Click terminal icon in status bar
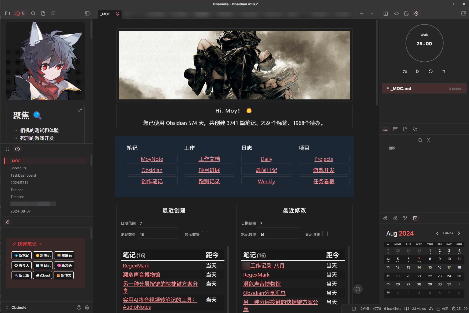Screen dimensions: 469x313 click(x=354, y=309)
